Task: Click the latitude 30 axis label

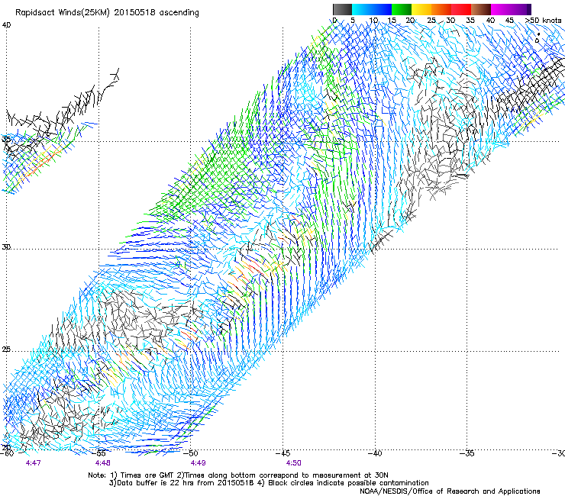Action: point(6,247)
